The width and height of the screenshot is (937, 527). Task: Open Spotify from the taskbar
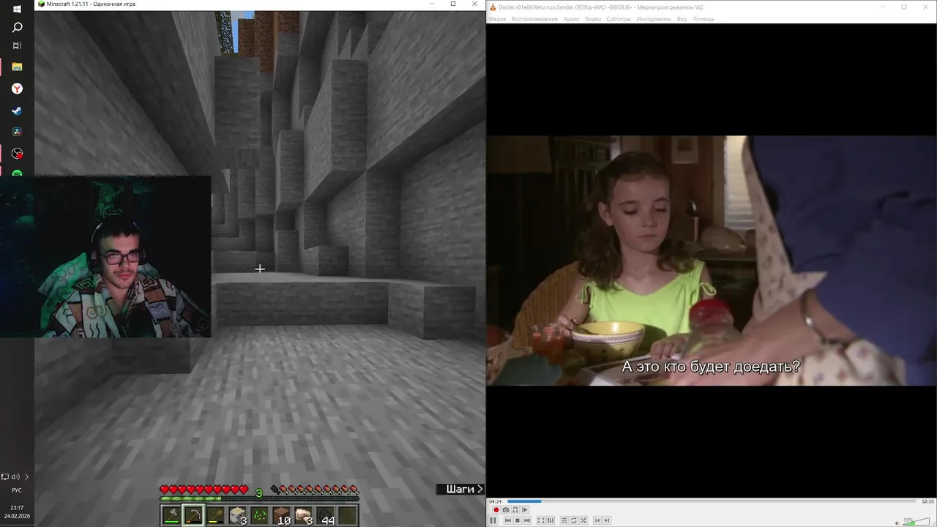pos(17,173)
